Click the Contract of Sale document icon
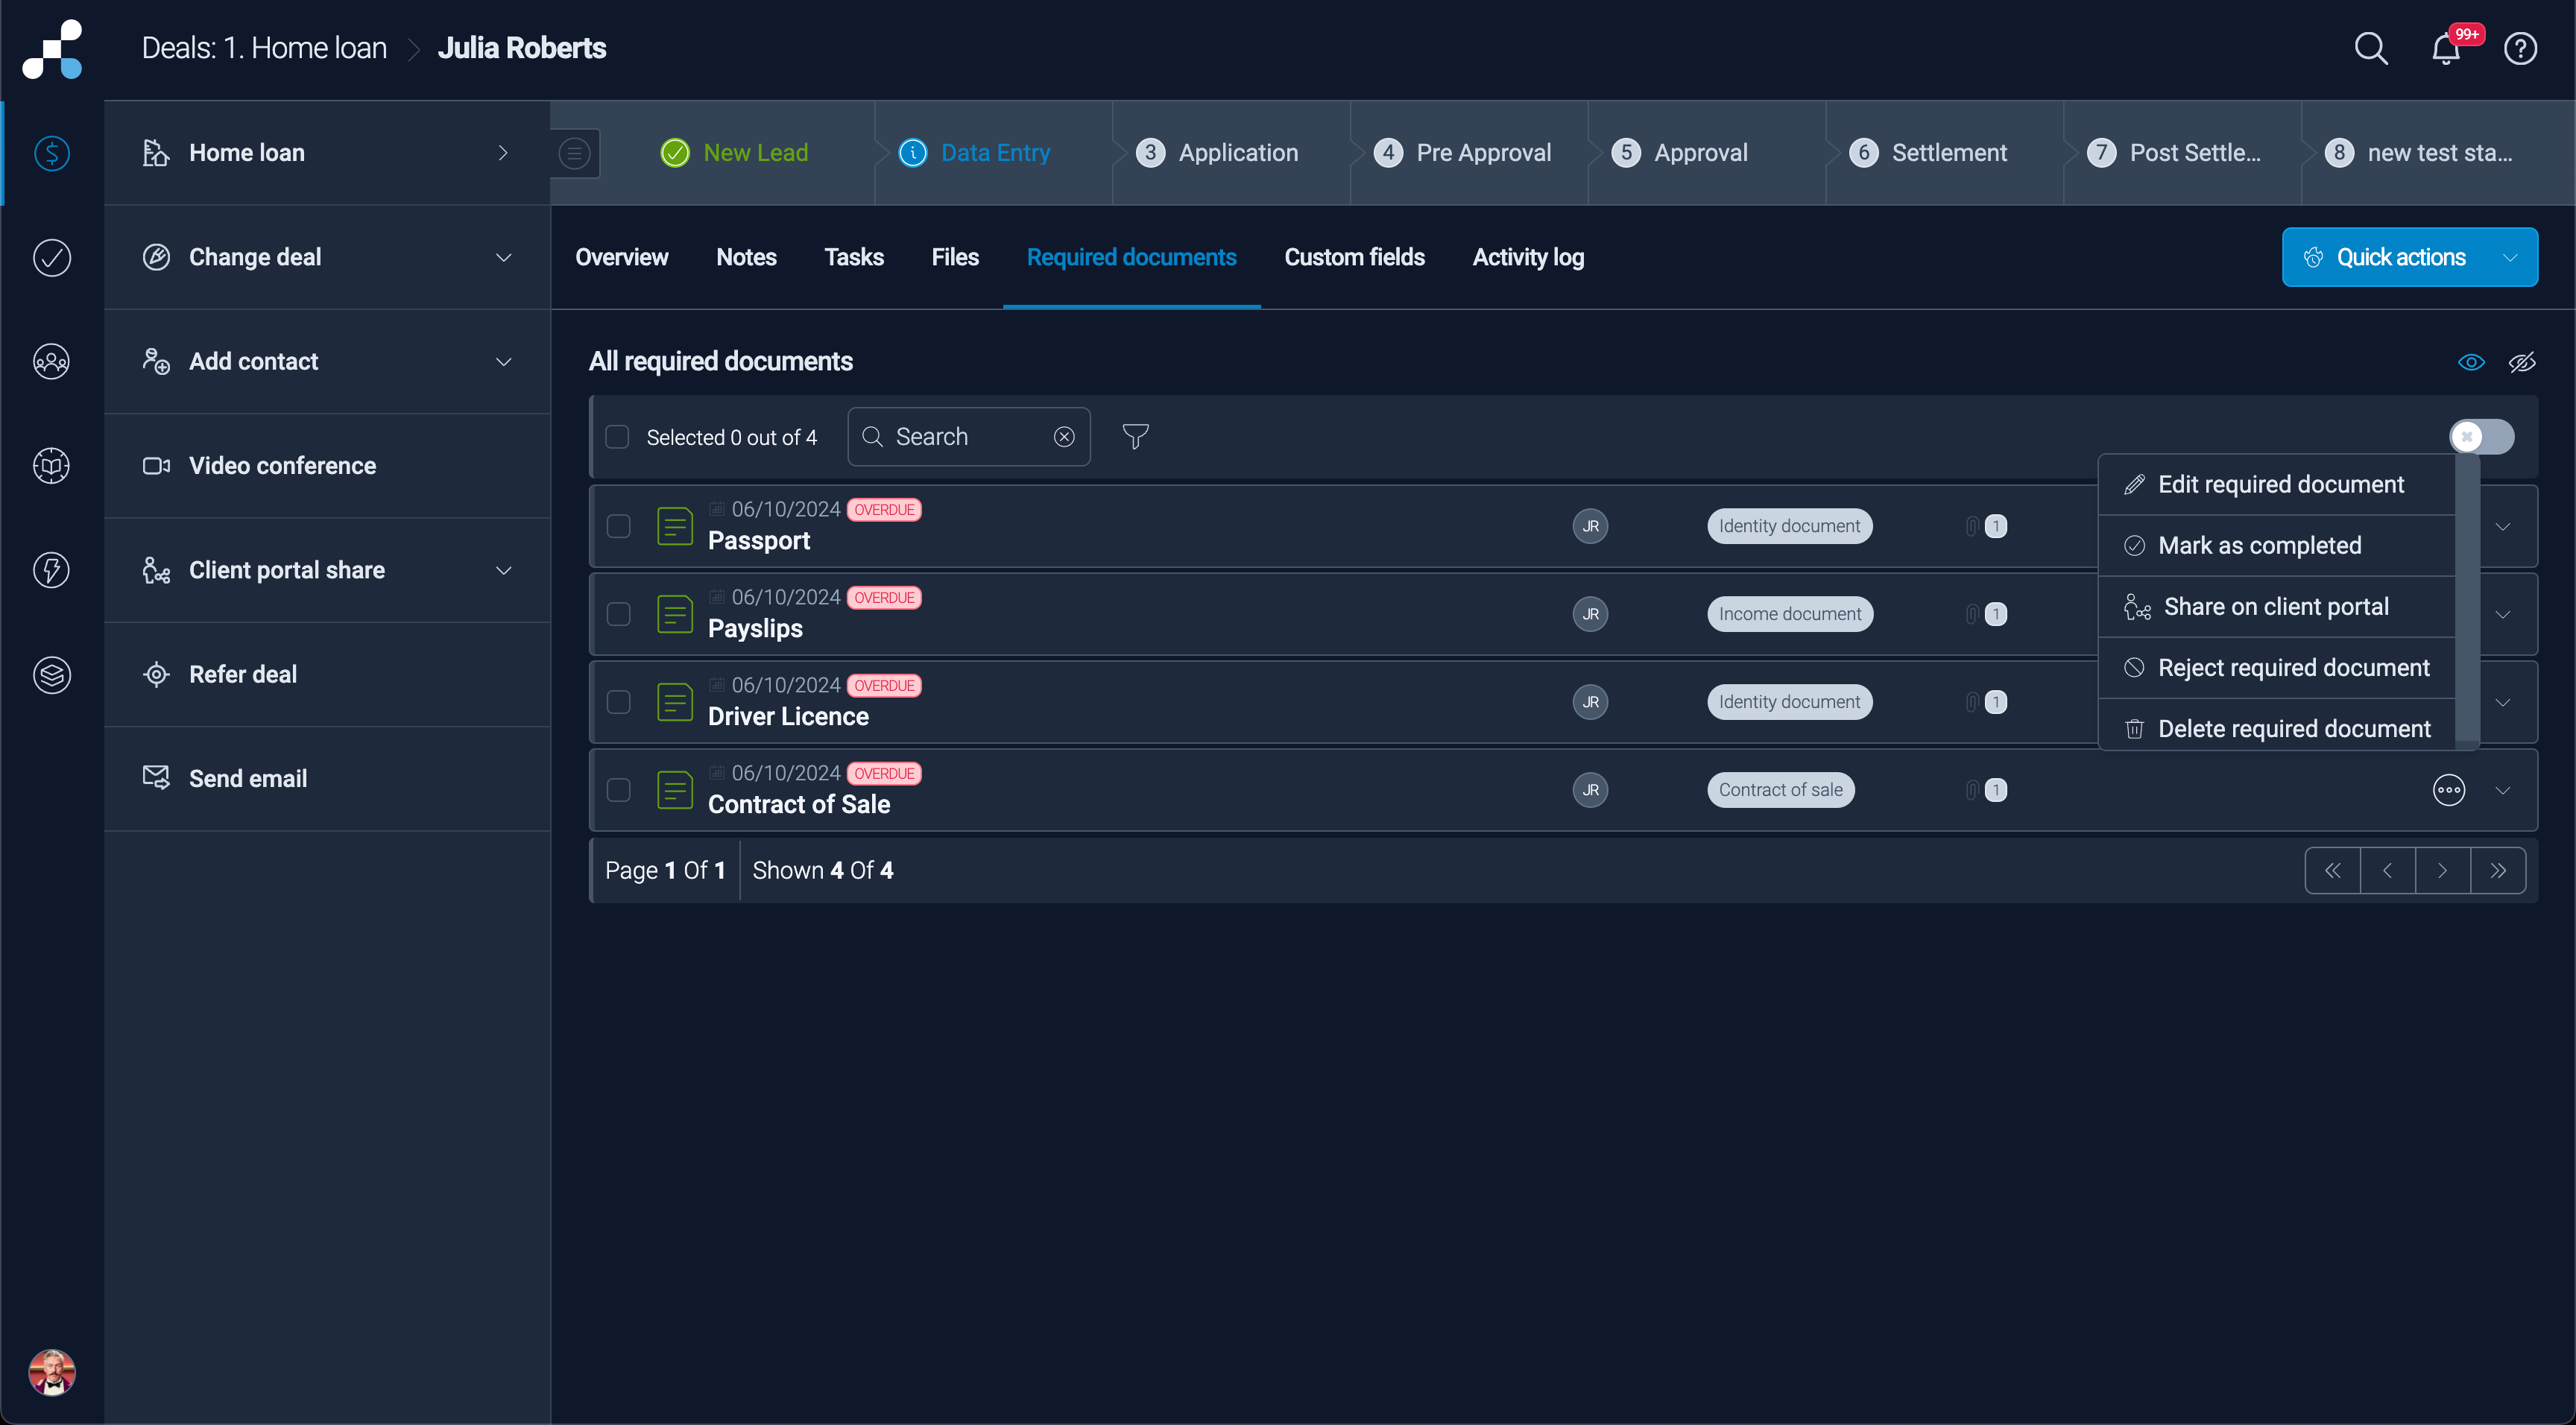The image size is (2576, 1425). click(675, 789)
